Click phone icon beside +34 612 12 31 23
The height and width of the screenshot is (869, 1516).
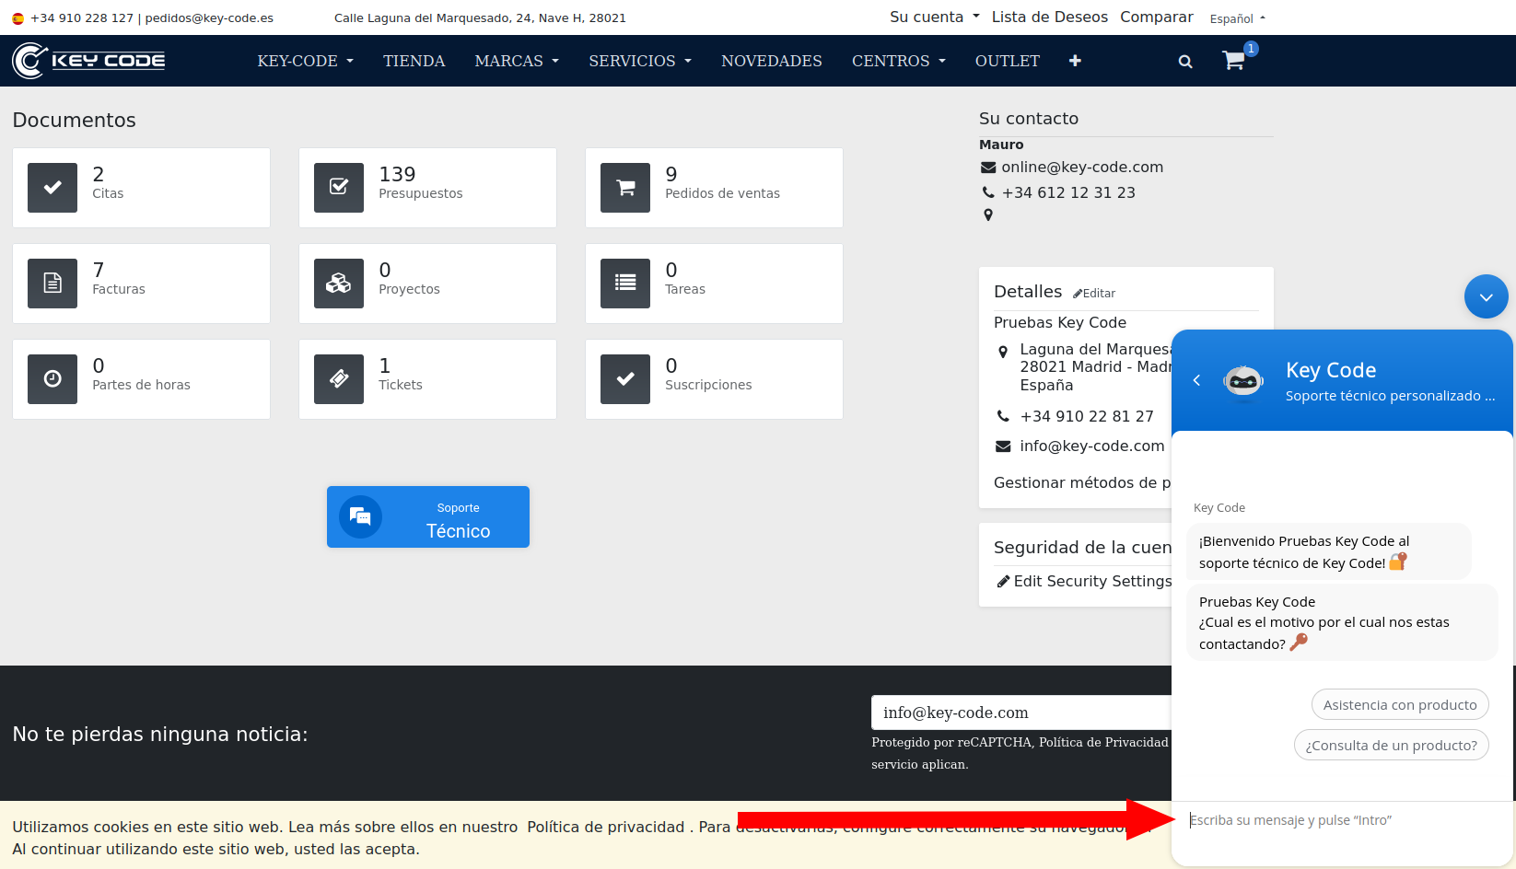tap(988, 192)
